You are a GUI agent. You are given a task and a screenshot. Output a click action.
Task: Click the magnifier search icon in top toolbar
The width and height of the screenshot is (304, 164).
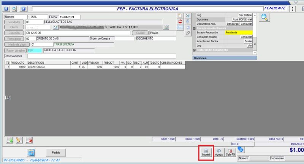[x=14, y=8]
